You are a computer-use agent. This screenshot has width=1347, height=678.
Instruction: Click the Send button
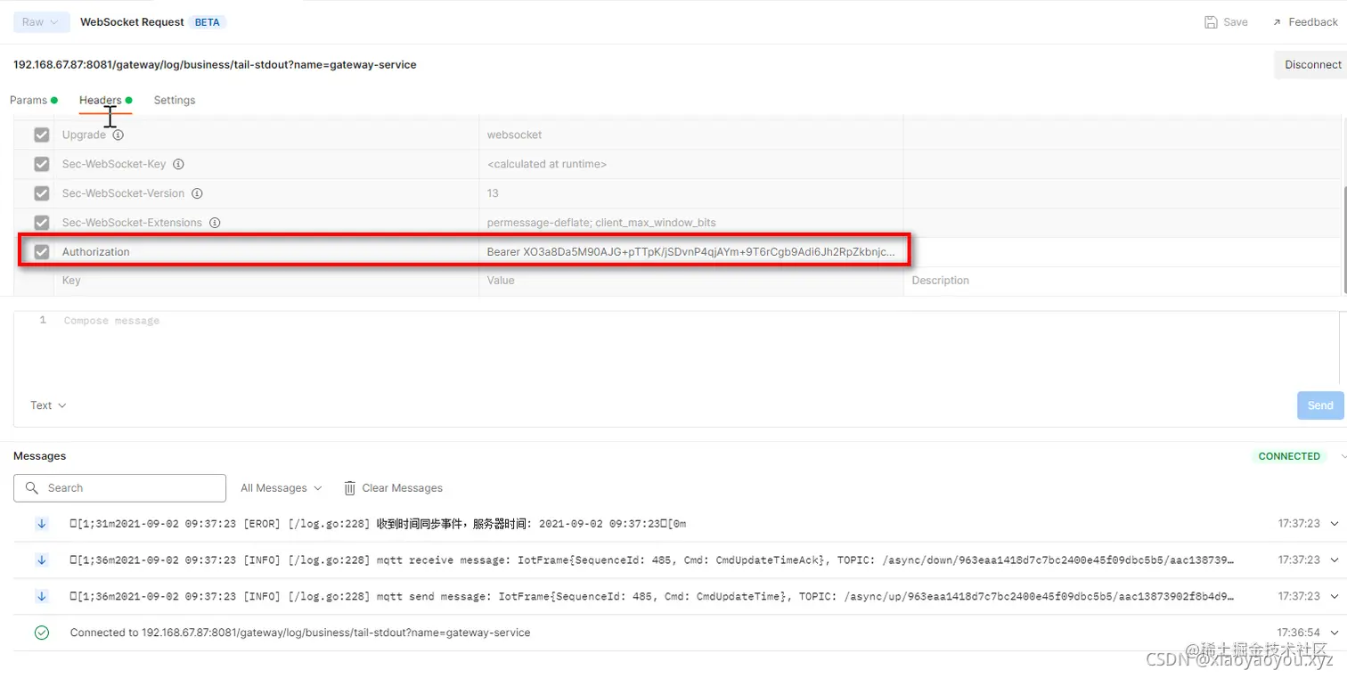(1320, 405)
